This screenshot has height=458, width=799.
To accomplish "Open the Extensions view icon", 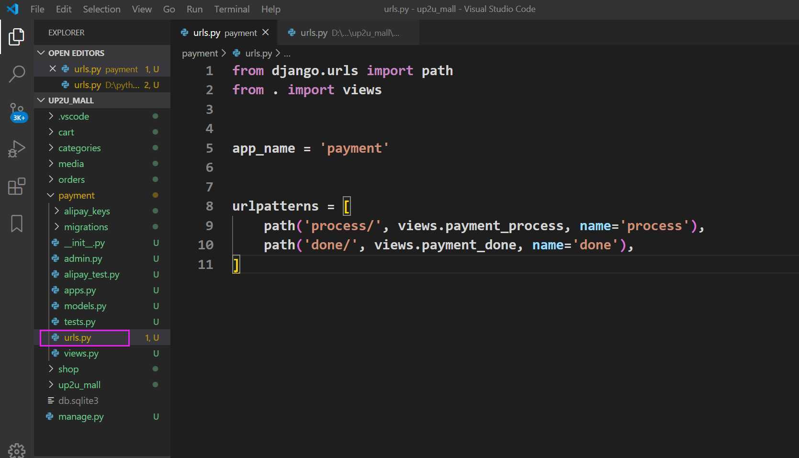I will coord(17,186).
